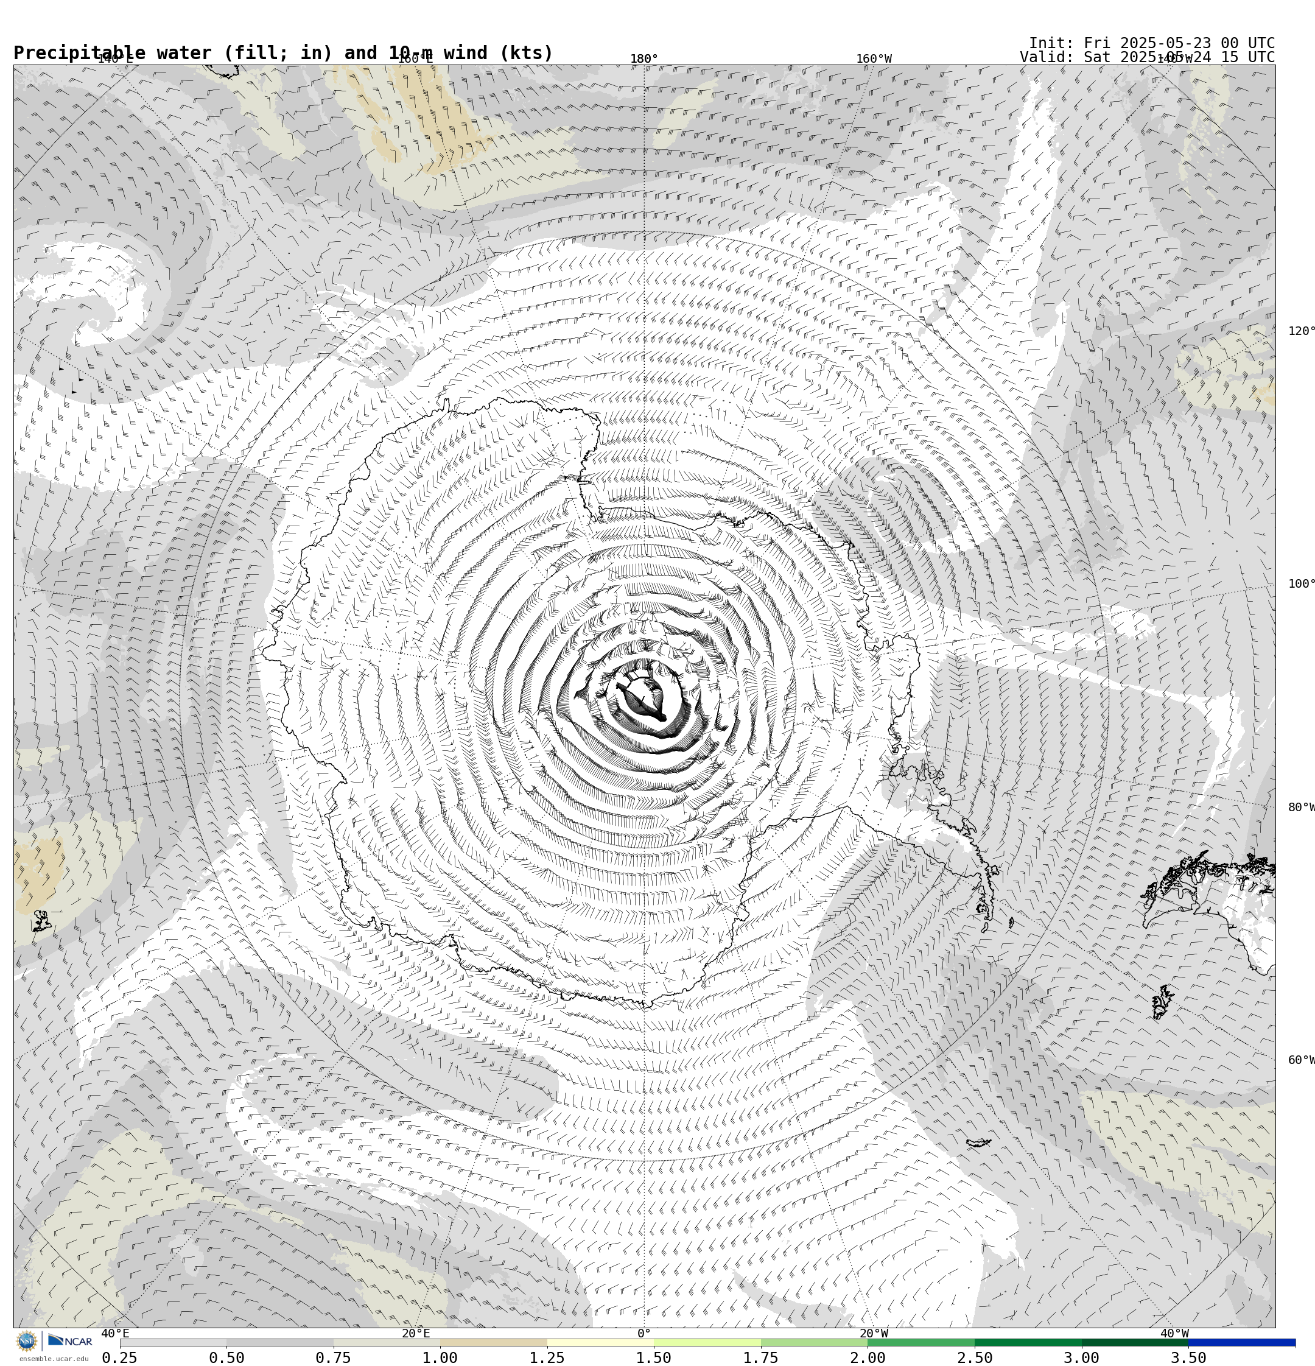The height and width of the screenshot is (1366, 1315).
Task: Click the '40°W' longitude label at bottom
Action: point(1174,1333)
